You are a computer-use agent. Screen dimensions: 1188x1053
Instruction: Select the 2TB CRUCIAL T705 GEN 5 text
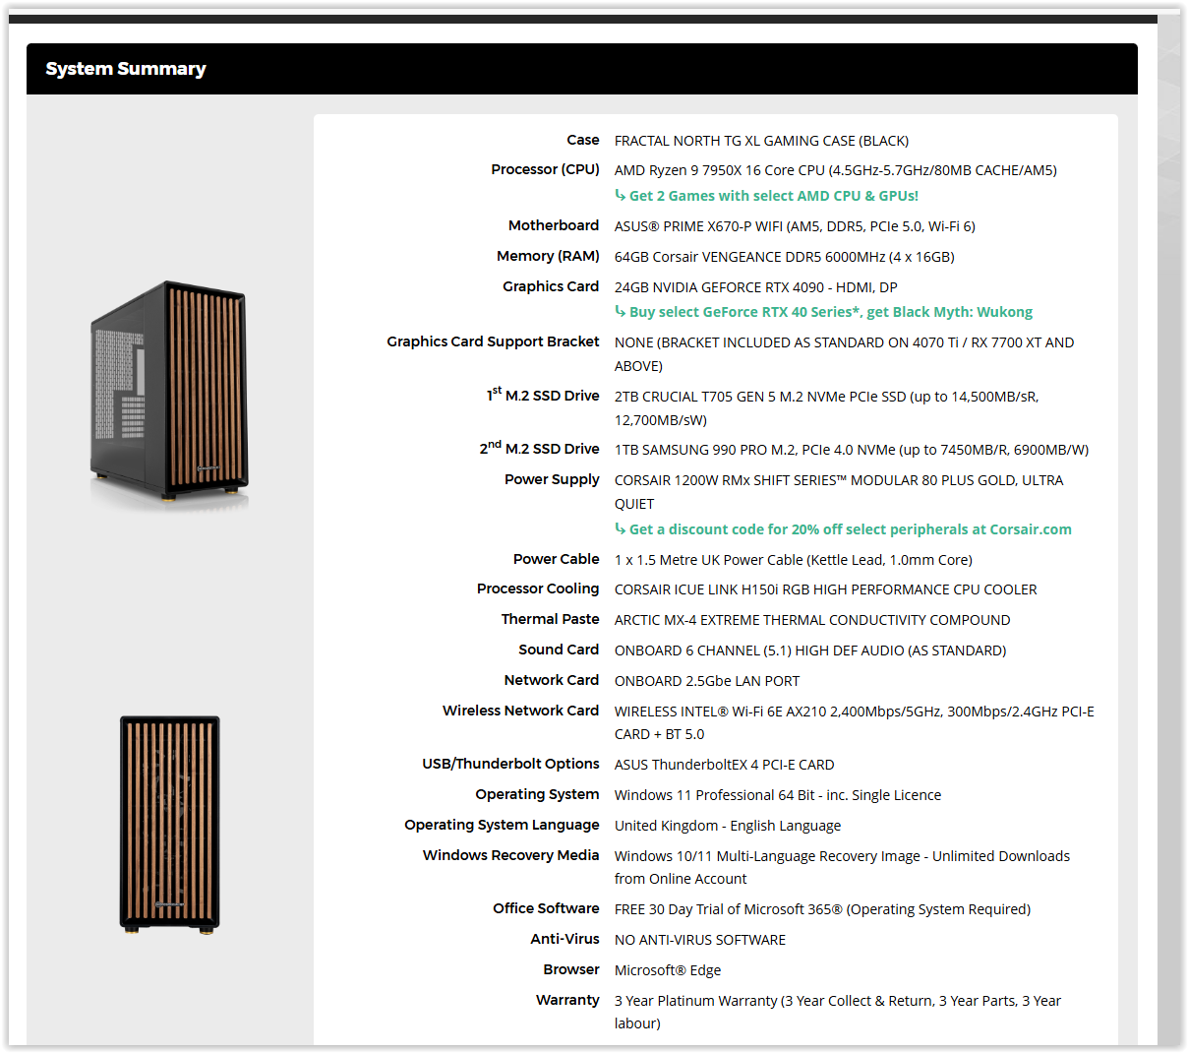(826, 408)
